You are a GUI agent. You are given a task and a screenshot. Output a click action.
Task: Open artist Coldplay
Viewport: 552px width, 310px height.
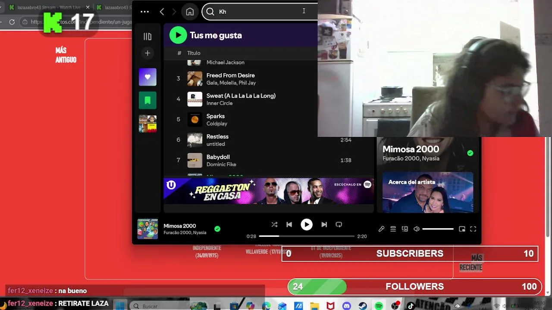[x=217, y=124]
